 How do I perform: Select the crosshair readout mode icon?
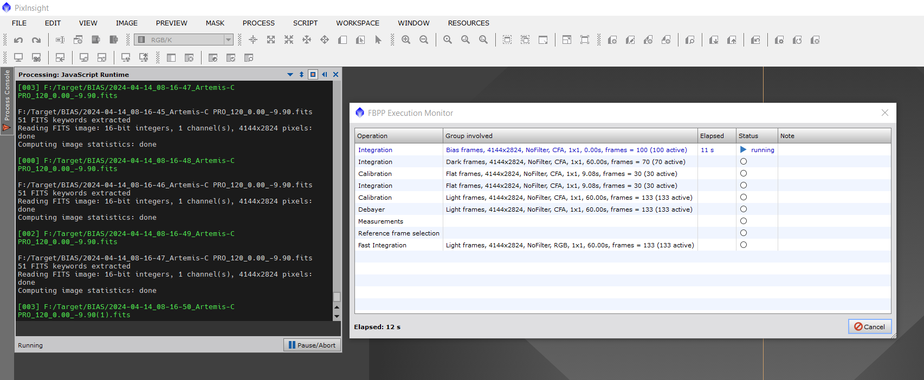click(x=253, y=40)
